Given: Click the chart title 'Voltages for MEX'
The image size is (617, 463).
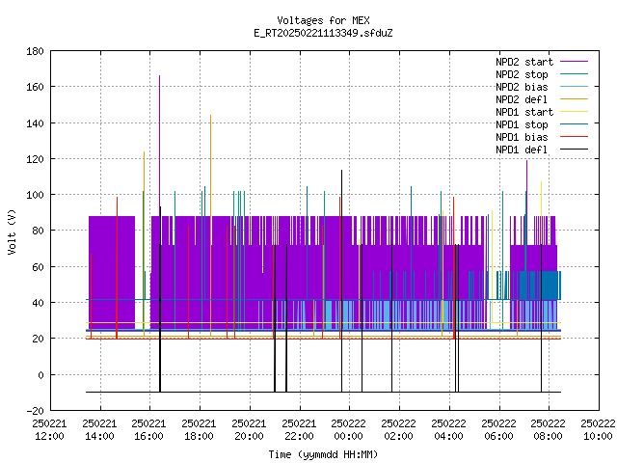Looking at the screenshot, I should click(323, 20).
